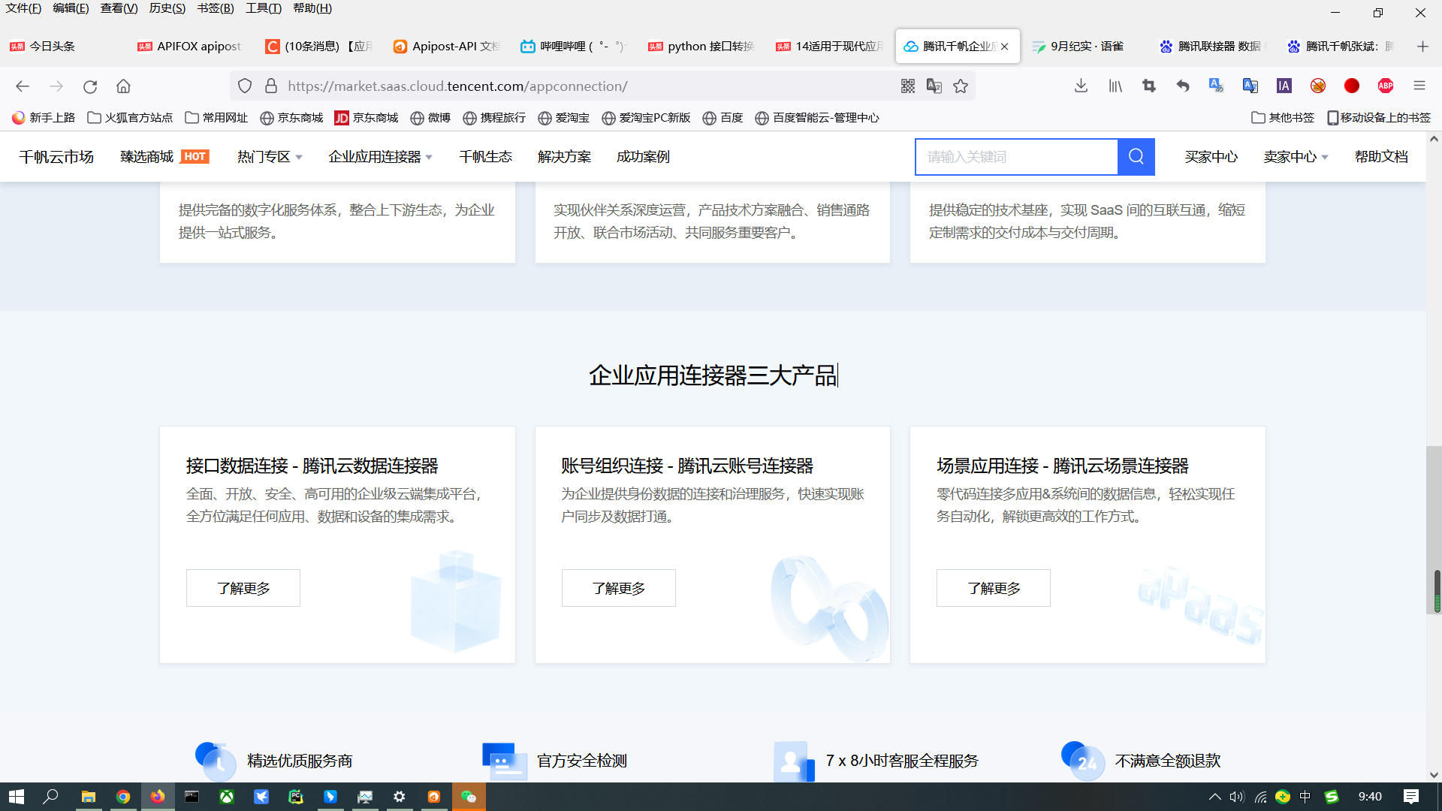
Task: Open the 帮助文档 link
Action: (1380, 157)
